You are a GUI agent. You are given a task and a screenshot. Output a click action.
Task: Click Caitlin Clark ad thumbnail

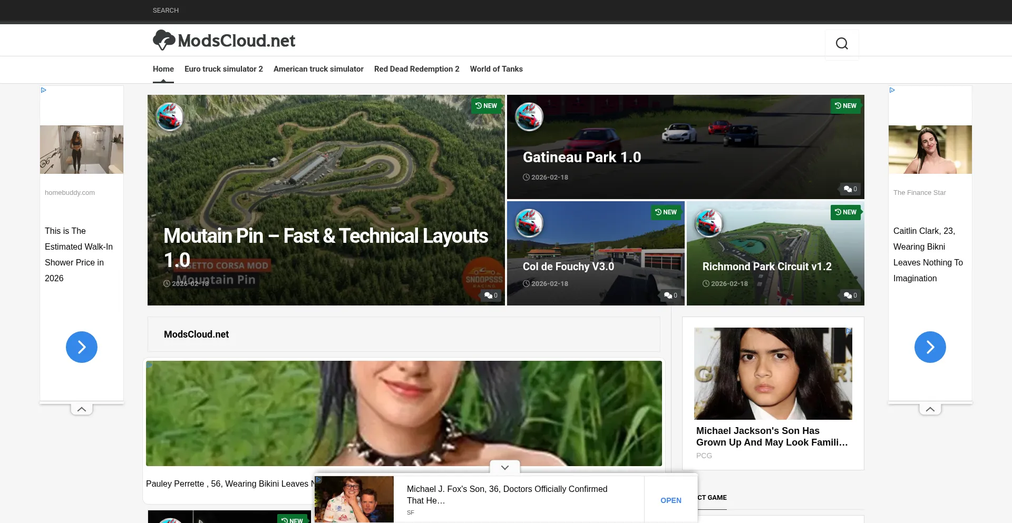pos(930,150)
